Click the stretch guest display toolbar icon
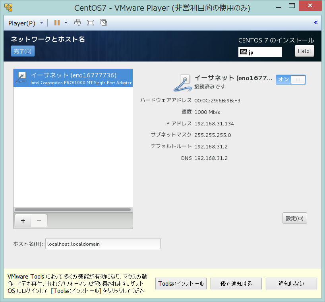 (x=77, y=23)
